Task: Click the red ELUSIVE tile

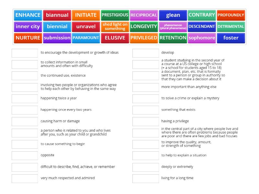Action: (x=115, y=38)
